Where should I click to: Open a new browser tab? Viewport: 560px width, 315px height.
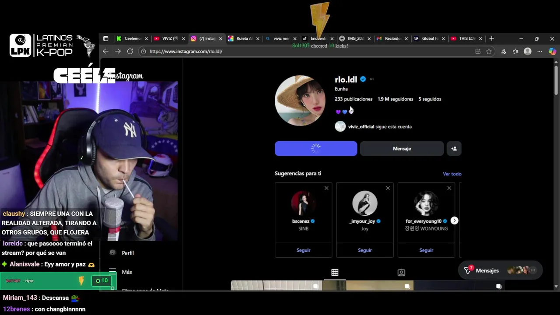coord(492,38)
